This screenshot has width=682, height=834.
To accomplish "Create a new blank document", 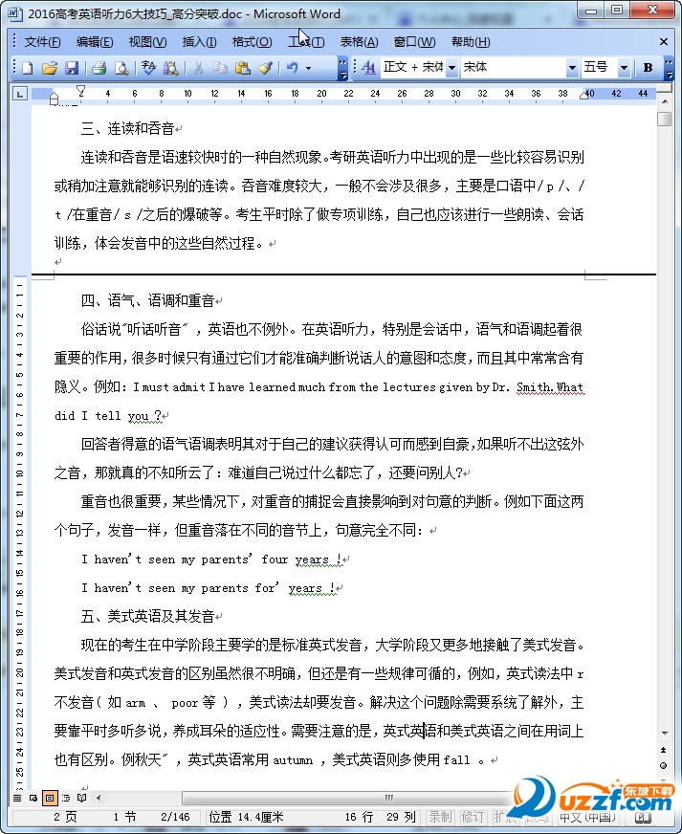I will click(28, 68).
